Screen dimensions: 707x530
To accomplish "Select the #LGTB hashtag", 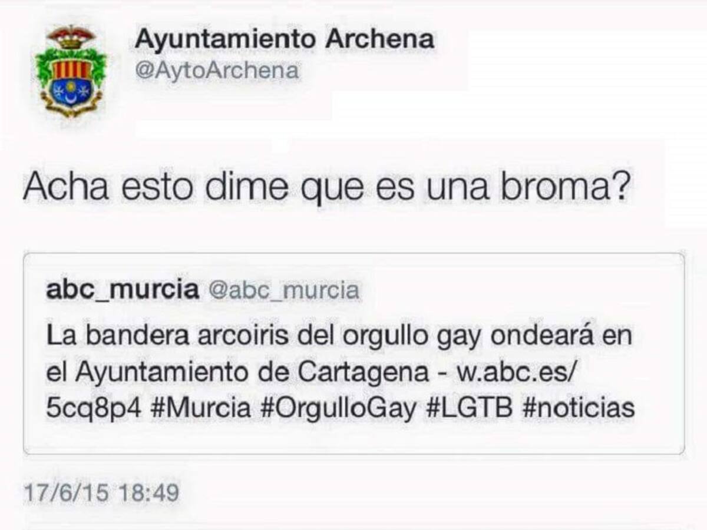I will 468,408.
